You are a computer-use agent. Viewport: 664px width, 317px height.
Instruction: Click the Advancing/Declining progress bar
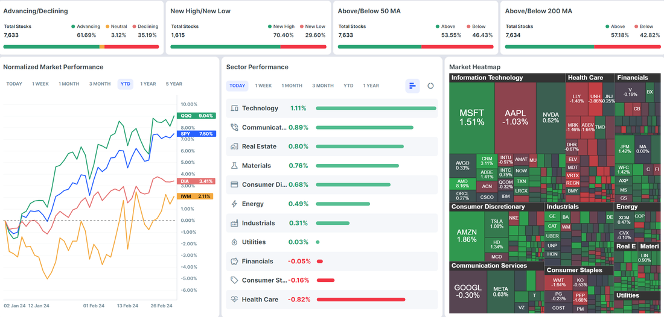click(81, 47)
